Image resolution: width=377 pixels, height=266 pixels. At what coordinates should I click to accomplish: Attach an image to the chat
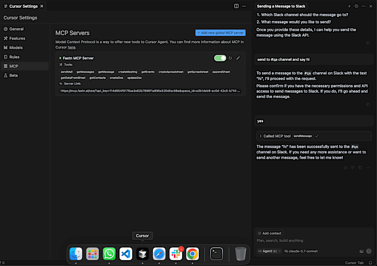point(361,251)
